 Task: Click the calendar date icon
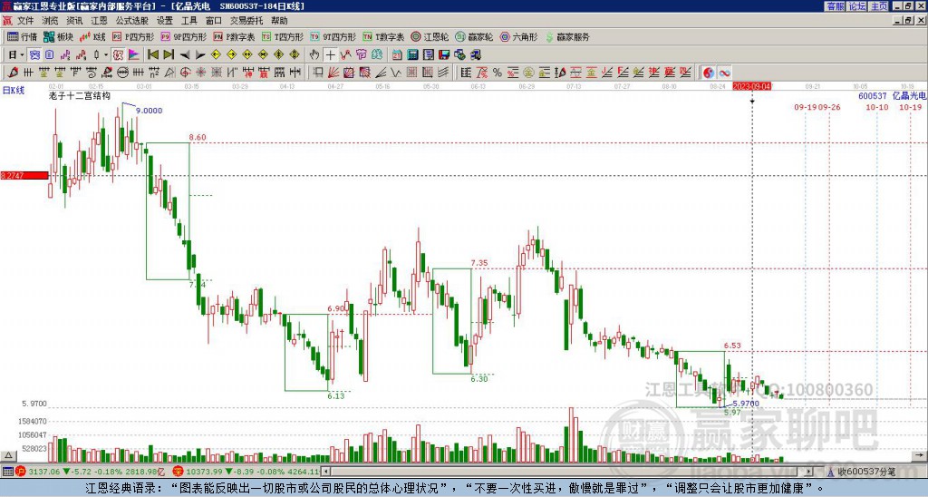397,55
